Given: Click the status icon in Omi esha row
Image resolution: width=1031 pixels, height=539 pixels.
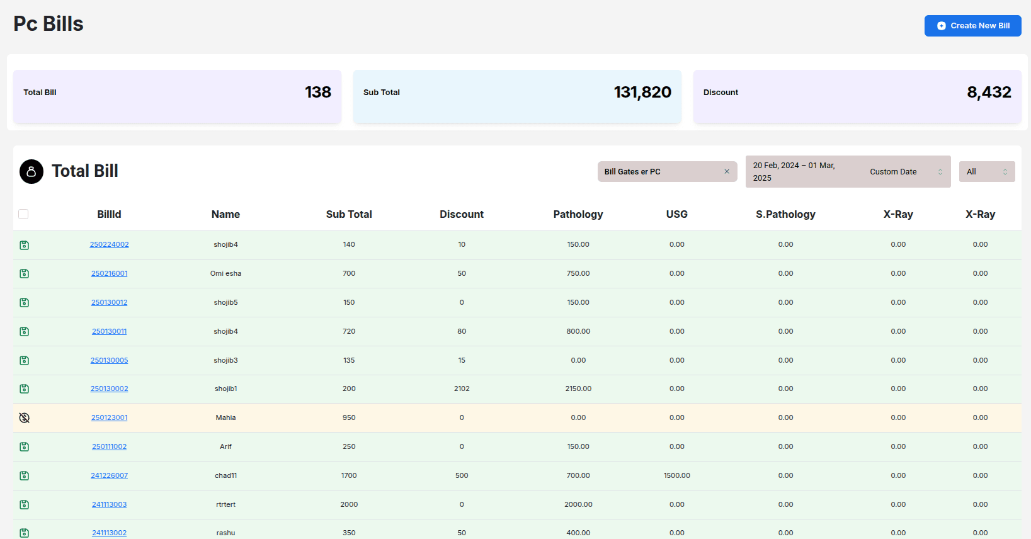Looking at the screenshot, I should [25, 274].
